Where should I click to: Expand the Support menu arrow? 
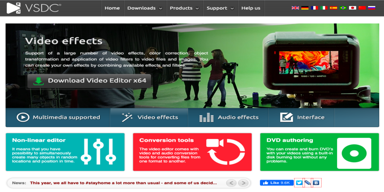232,9
